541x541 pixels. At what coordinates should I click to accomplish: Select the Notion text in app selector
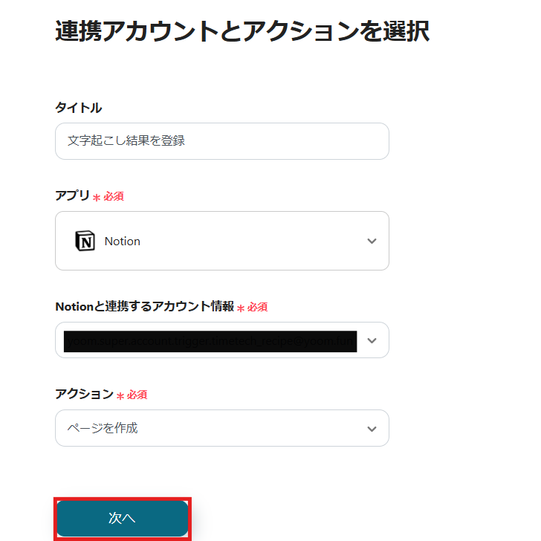[x=122, y=241]
